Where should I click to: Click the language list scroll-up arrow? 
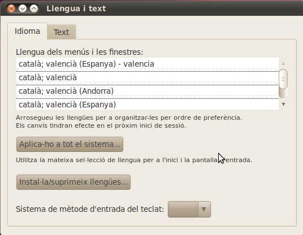coord(283,63)
